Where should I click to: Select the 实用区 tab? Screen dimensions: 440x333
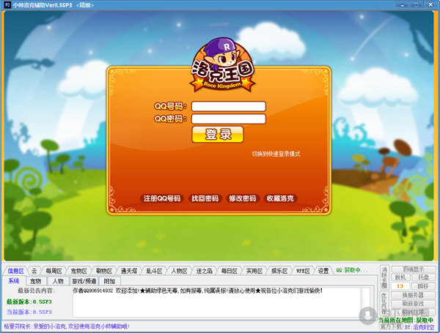point(254,271)
